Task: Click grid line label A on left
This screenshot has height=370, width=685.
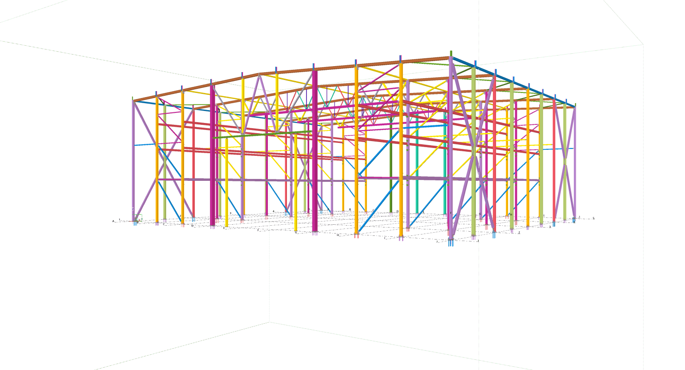Action: 113,221
